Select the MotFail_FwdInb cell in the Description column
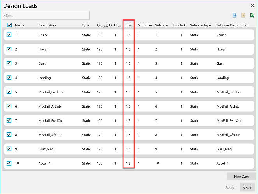 [51, 92]
